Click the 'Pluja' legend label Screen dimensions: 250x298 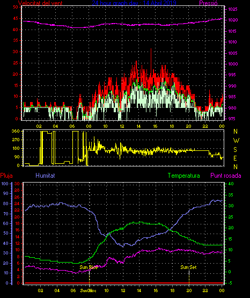[x=6, y=175]
